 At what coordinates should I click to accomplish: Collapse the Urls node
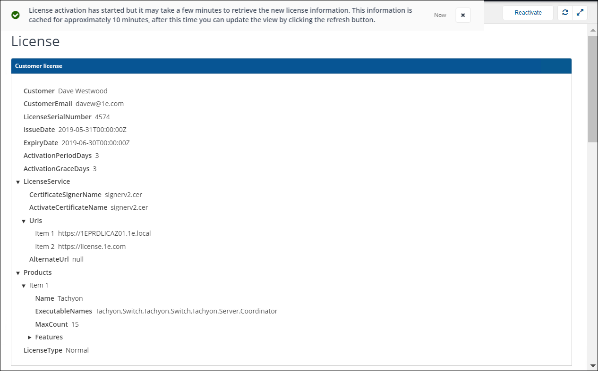[24, 221]
